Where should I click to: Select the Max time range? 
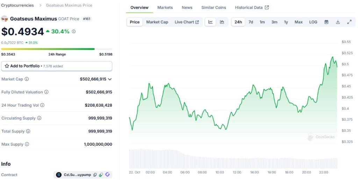pyautogui.click(x=299, y=22)
